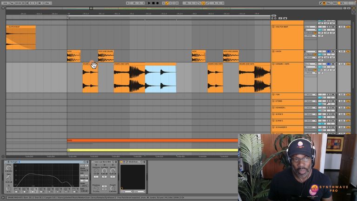Image resolution: width=357 pixels, height=201 pixels.
Task: Click EQ Eight hot-swap preset icon
Action: click(84, 162)
